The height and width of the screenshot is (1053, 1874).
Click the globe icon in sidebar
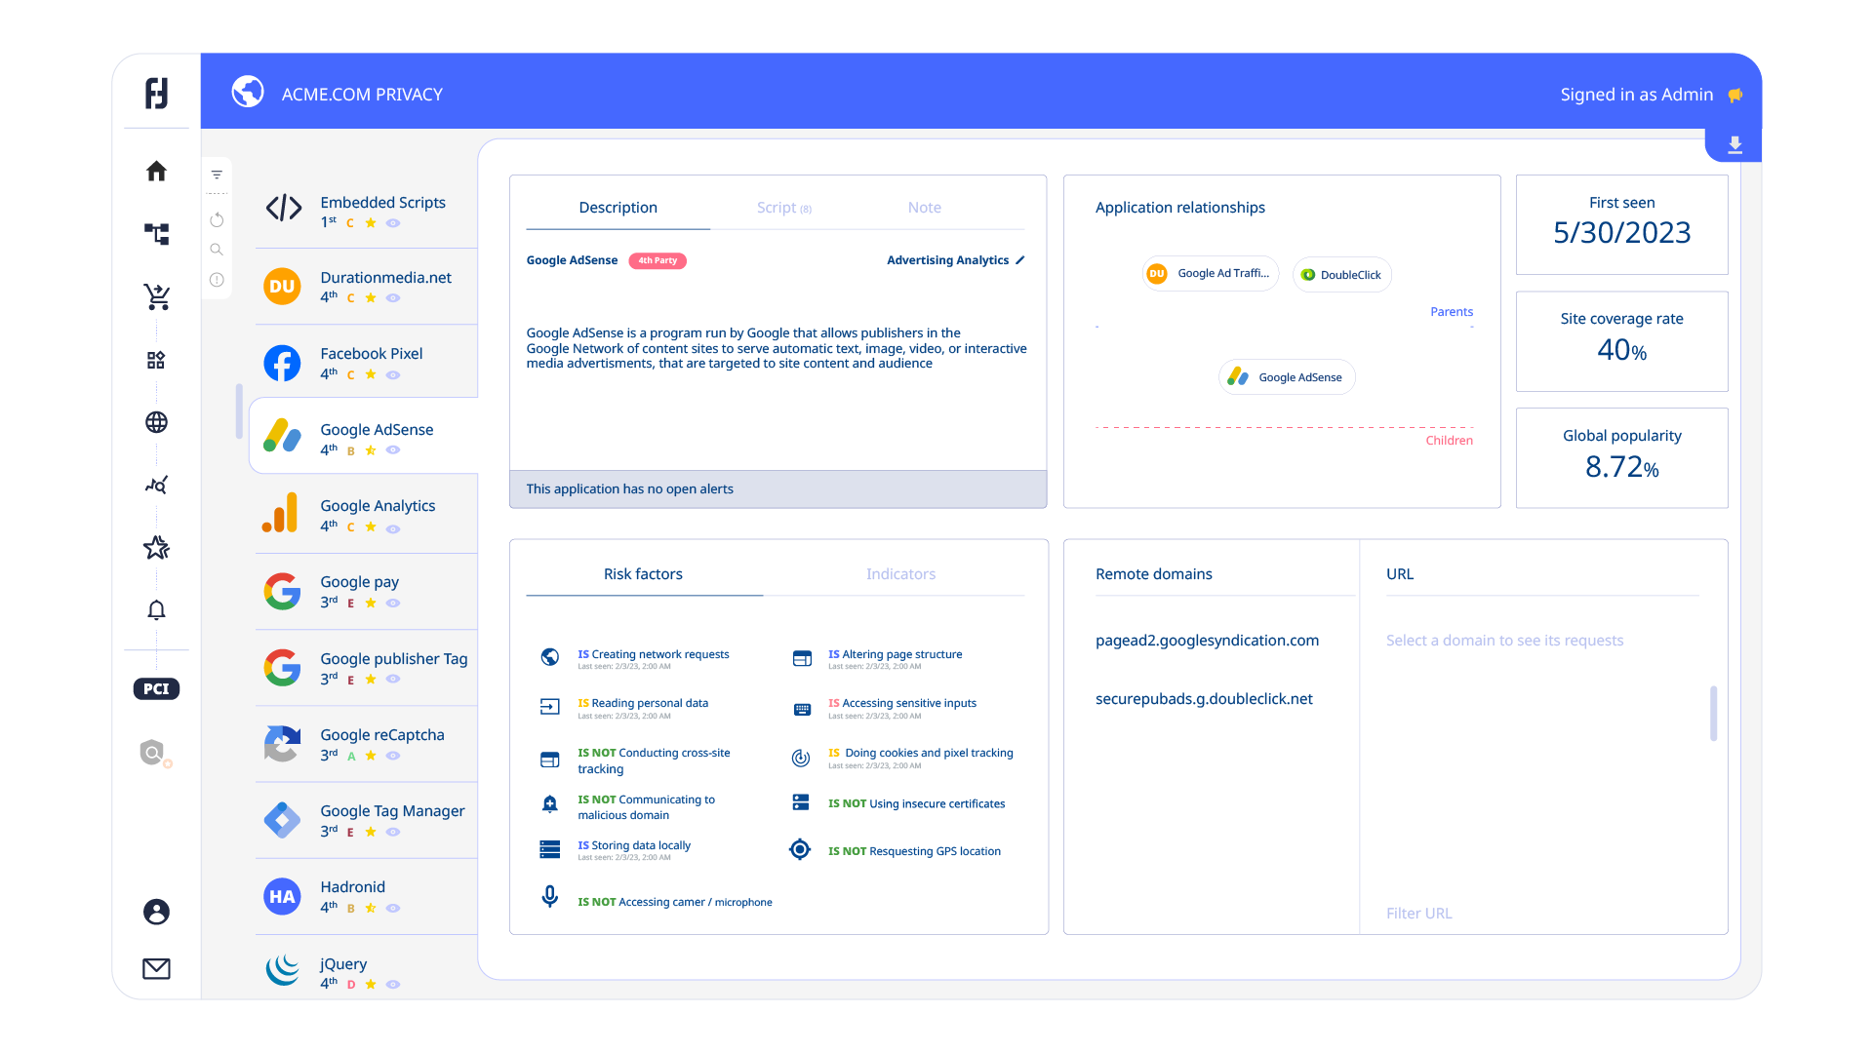156,422
